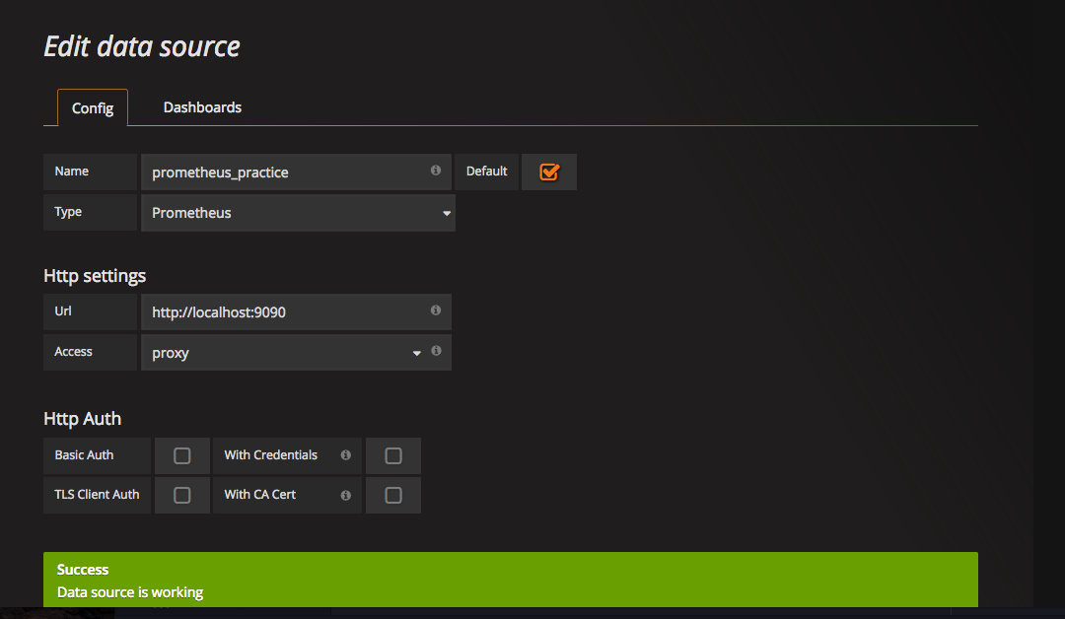Image resolution: width=1065 pixels, height=619 pixels.
Task: Check the With CA Cert checkbox
Action: pyautogui.click(x=392, y=495)
